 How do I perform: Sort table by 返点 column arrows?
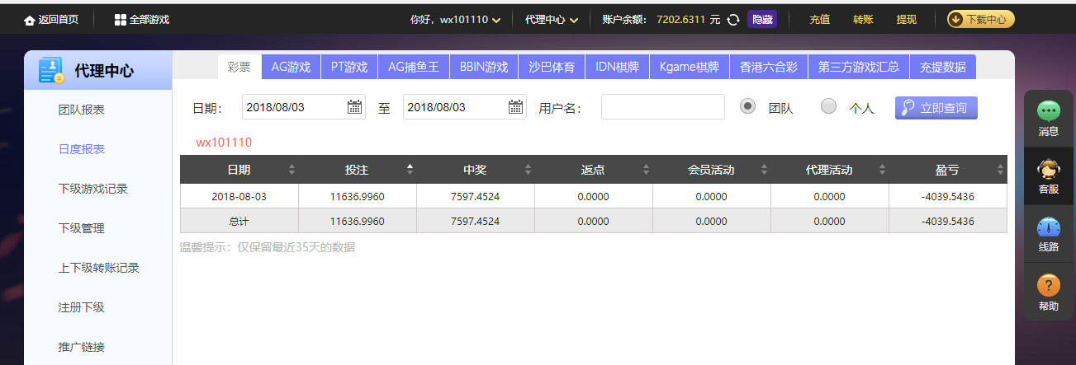(646, 170)
